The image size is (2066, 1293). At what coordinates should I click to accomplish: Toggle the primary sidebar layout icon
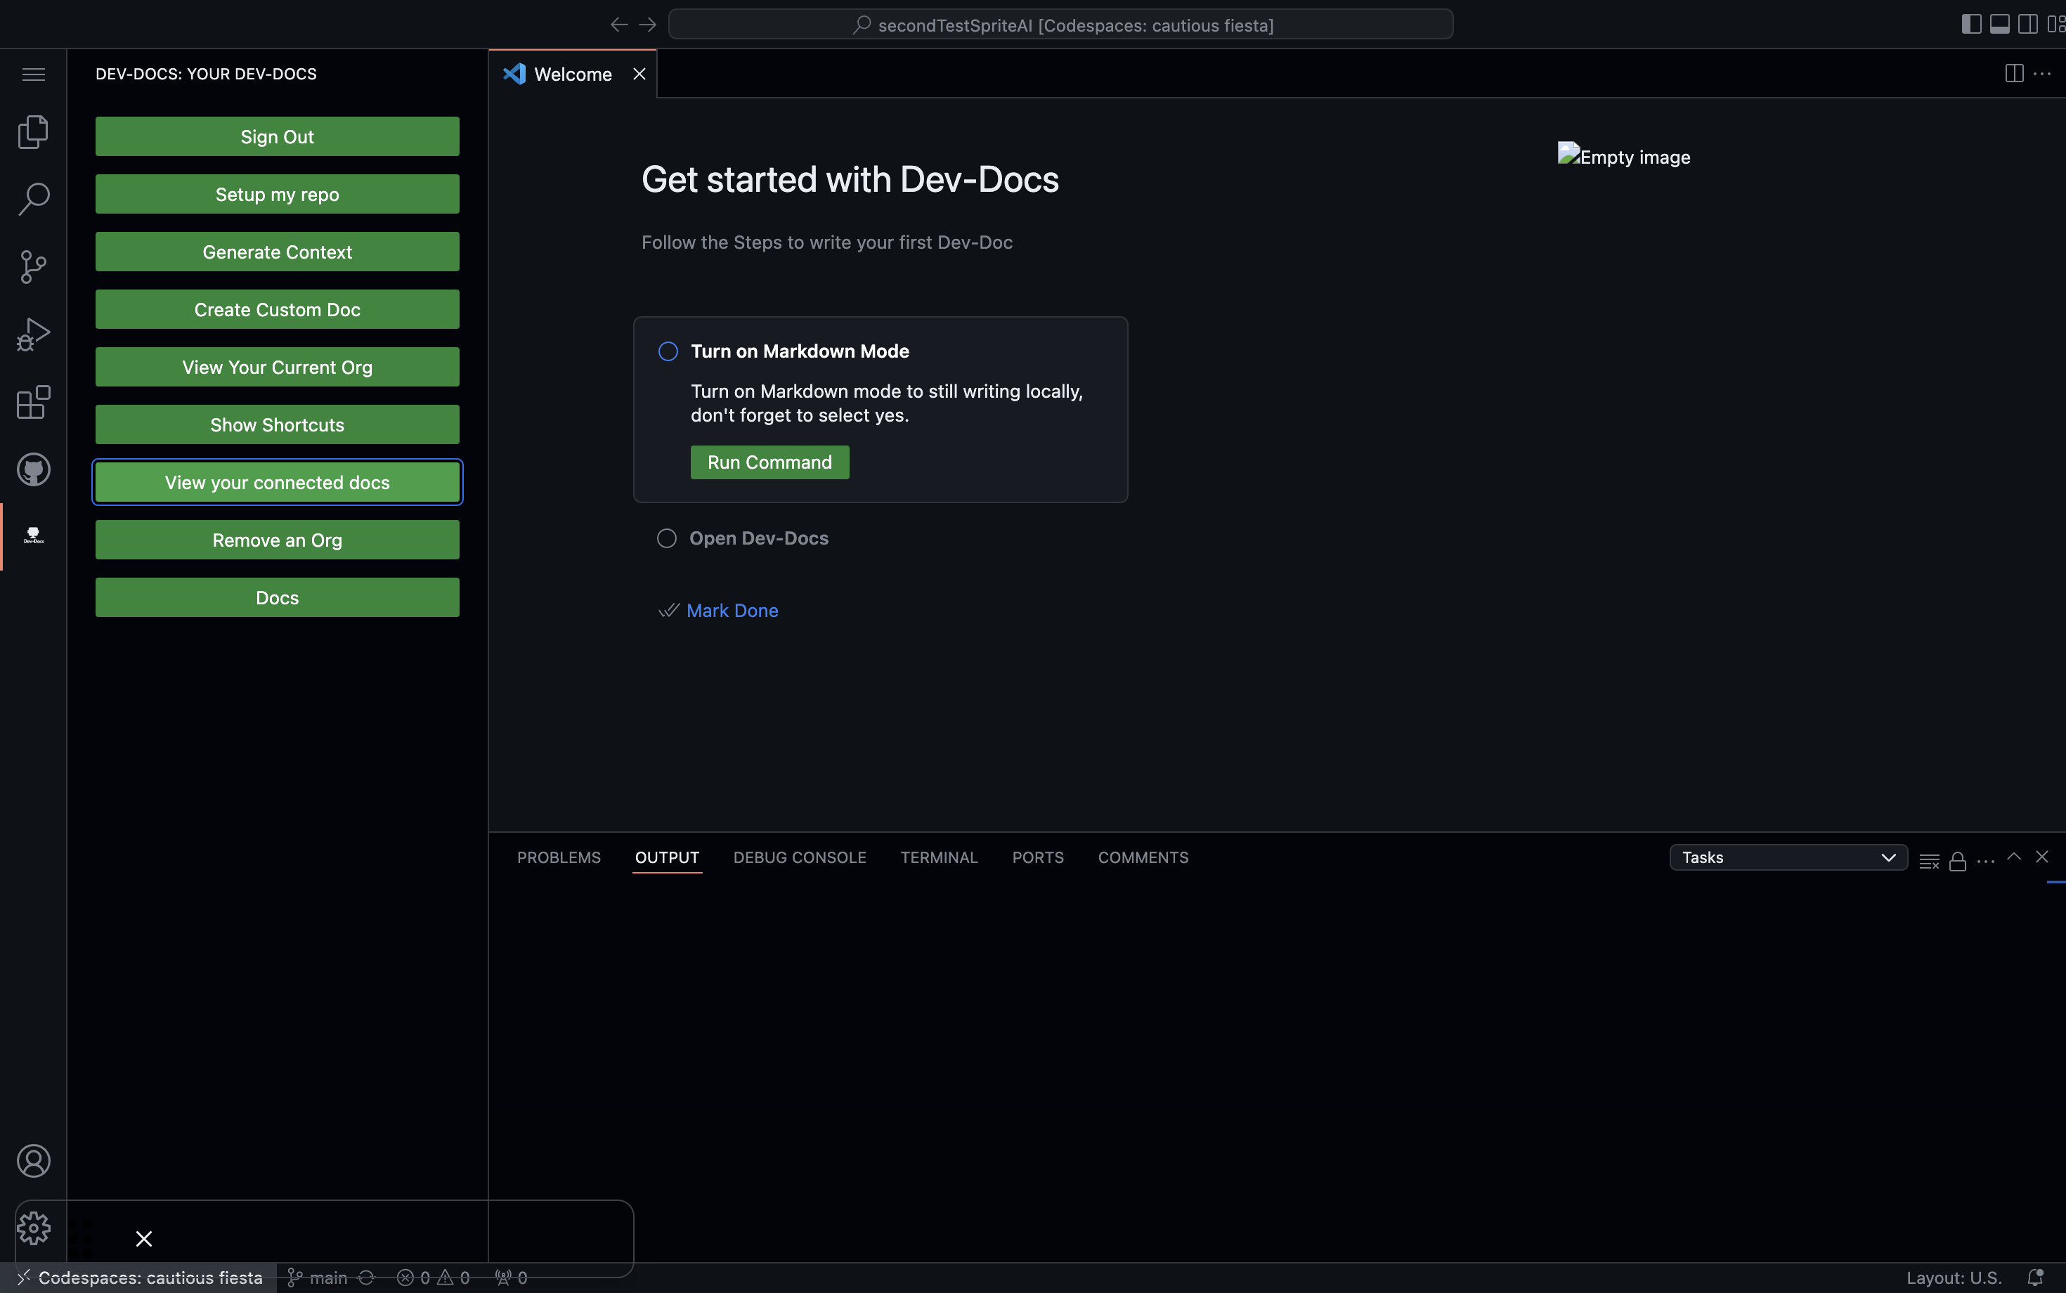1971,23
